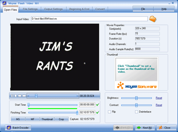
Task: Click the Contrast slider handle
Action: coord(136,105)
